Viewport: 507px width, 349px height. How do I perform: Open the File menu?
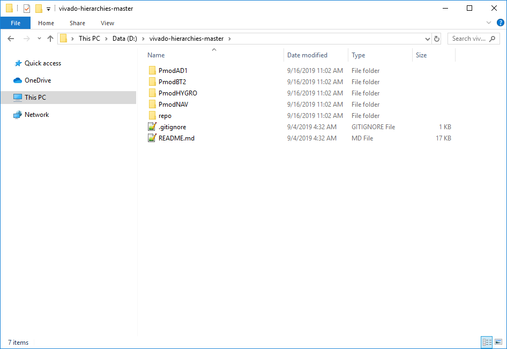click(16, 23)
